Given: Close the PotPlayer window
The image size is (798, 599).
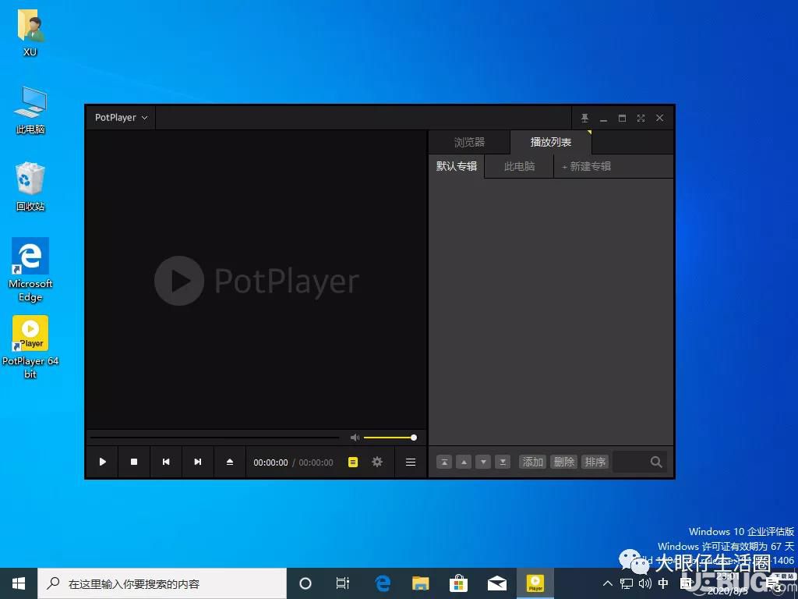Looking at the screenshot, I should 659,119.
